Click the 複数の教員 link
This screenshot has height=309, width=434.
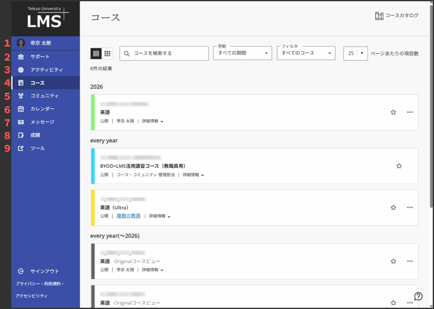(128, 216)
